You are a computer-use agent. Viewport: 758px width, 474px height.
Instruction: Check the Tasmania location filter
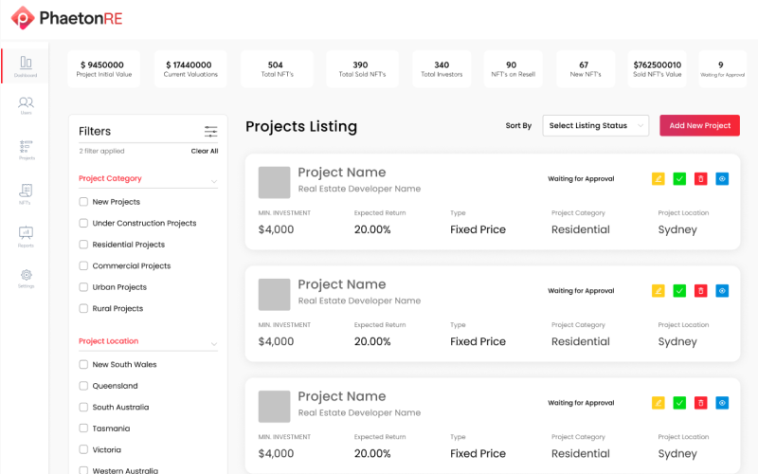click(x=83, y=428)
